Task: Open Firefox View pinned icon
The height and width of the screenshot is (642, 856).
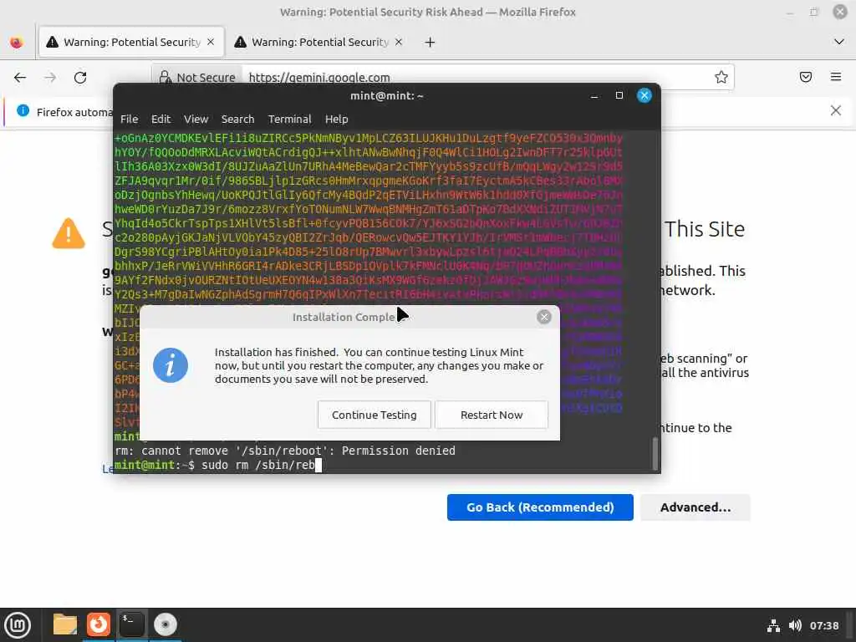Action: tap(17, 42)
